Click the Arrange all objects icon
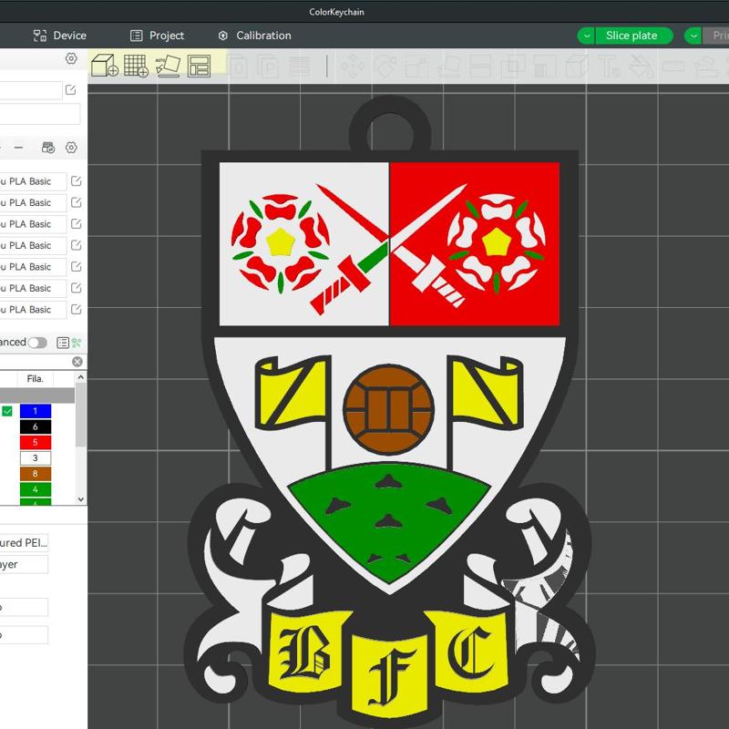The image size is (729, 729). pyautogui.click(x=199, y=66)
